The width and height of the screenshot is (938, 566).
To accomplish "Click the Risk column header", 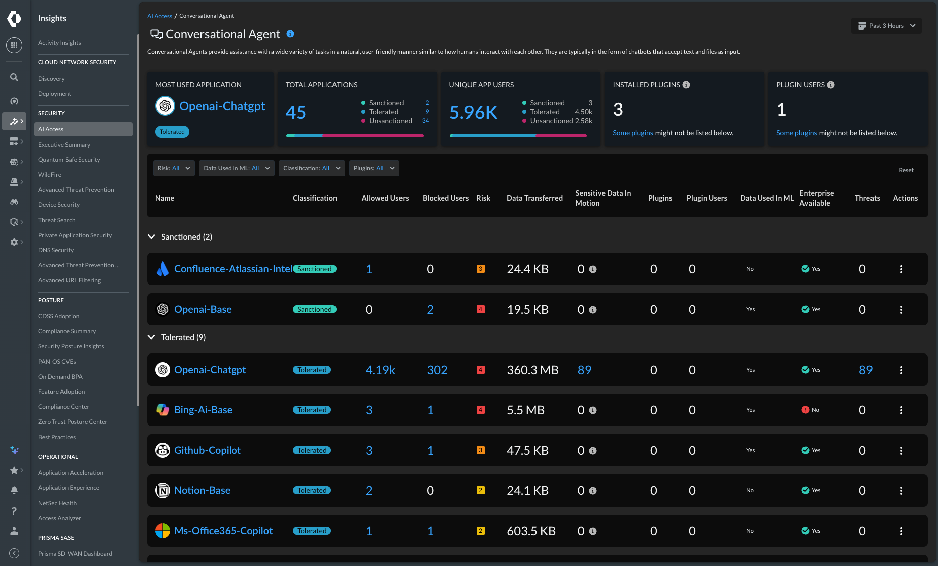I will pos(483,198).
